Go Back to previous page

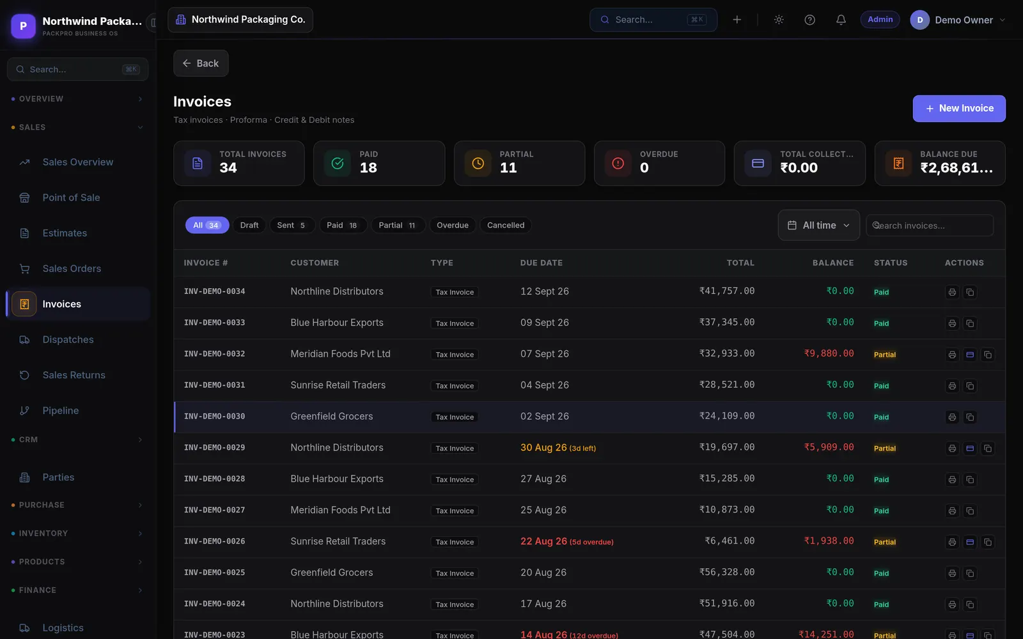(x=201, y=63)
